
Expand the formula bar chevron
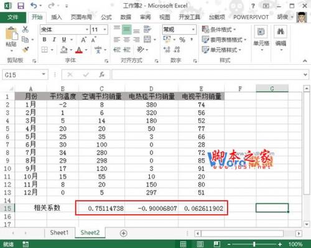point(305,75)
